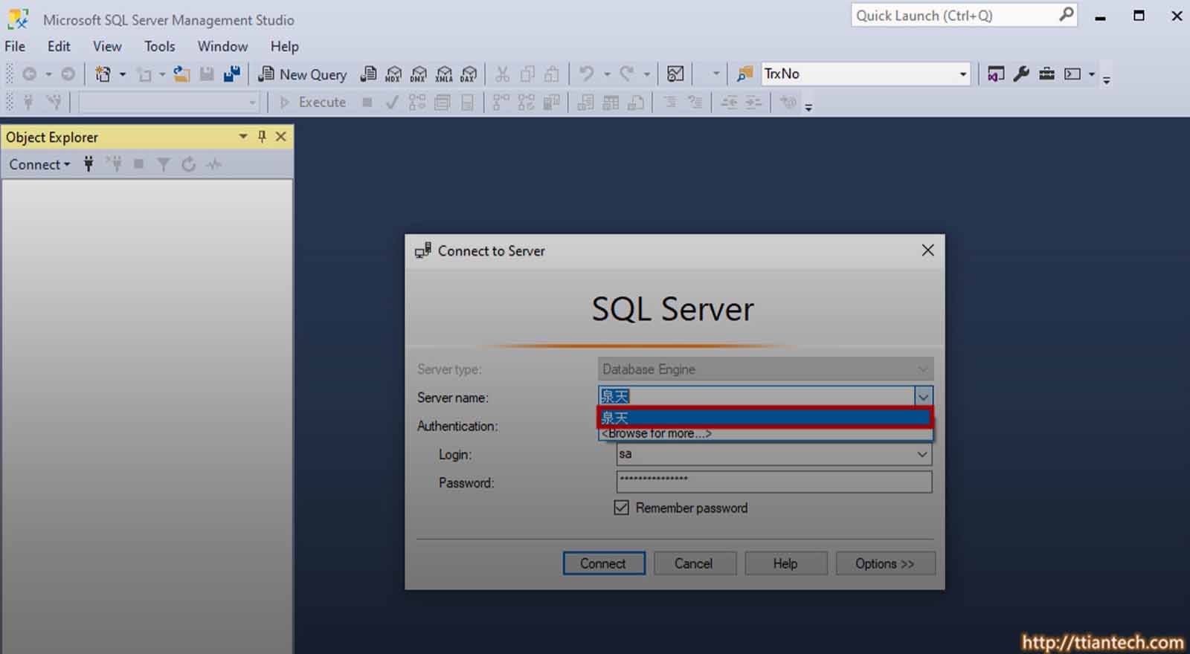Click the Cancel button
Viewport: 1190px width, 654px height.
(694, 563)
